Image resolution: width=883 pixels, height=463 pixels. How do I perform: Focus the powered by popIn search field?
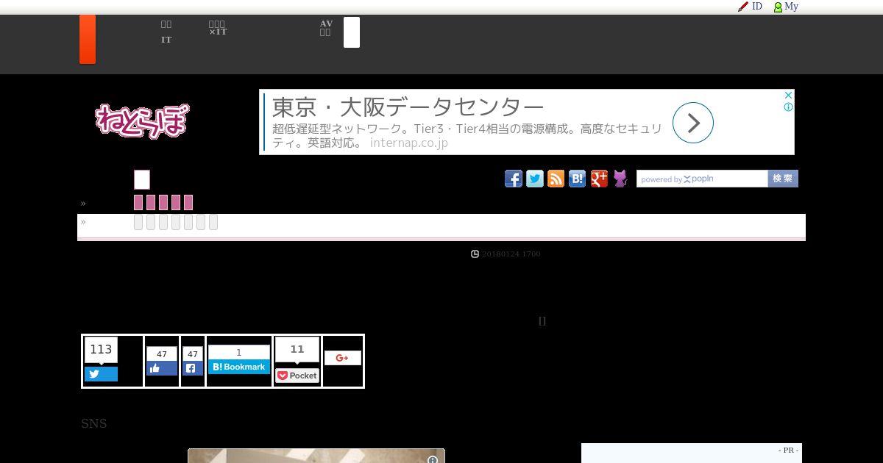pos(702,179)
